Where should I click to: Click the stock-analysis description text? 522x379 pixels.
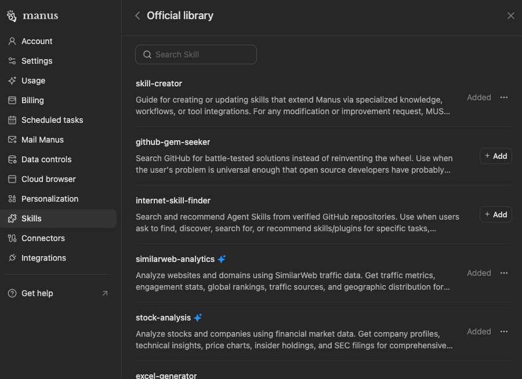coord(294,340)
